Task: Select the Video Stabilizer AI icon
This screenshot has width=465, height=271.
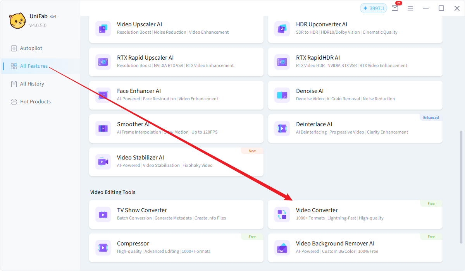Action: pyautogui.click(x=103, y=161)
